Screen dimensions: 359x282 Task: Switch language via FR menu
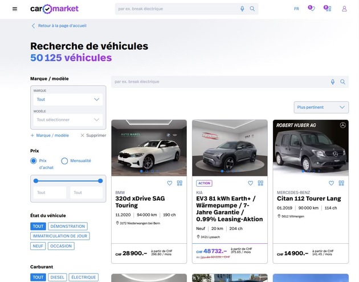[296, 9]
